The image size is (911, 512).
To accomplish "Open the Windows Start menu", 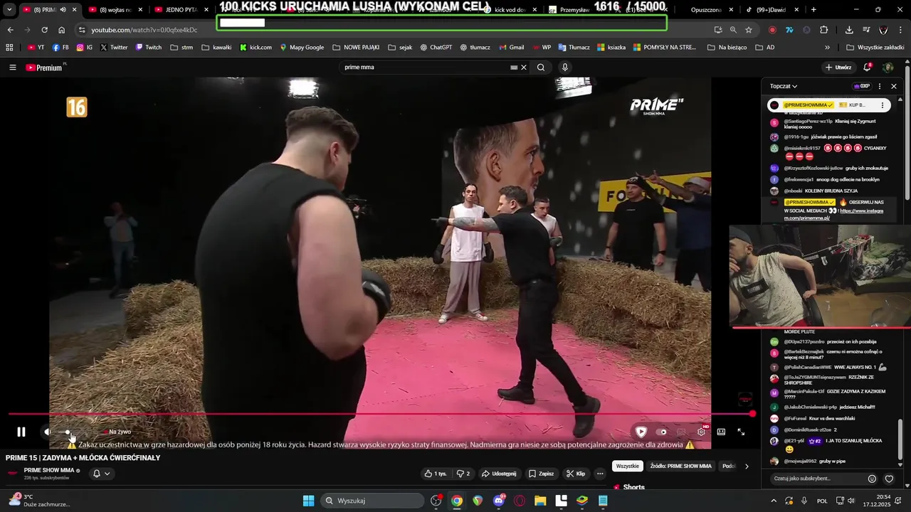I will click(308, 501).
